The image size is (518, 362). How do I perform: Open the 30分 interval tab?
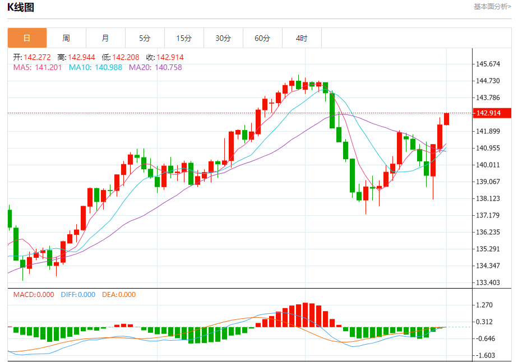(223, 38)
